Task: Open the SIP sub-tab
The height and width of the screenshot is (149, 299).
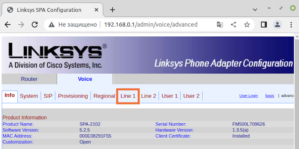Action: coord(48,96)
